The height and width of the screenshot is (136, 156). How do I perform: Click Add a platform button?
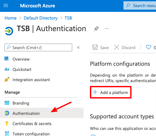pos(111,92)
